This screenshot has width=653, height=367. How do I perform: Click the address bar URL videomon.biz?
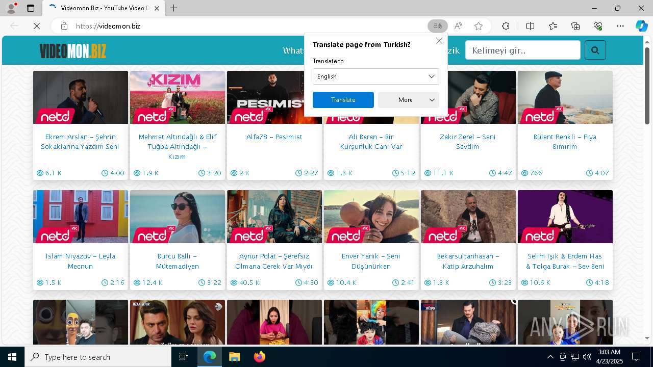click(x=108, y=26)
